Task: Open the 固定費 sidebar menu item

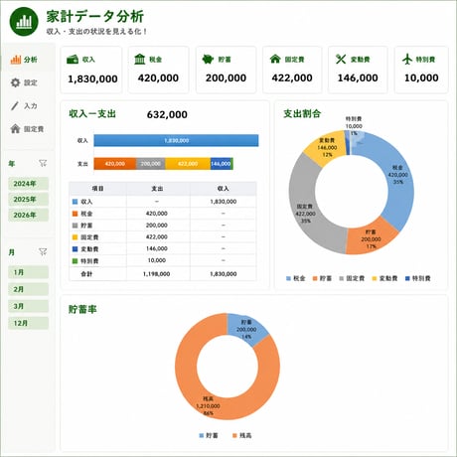Action: pos(28,128)
